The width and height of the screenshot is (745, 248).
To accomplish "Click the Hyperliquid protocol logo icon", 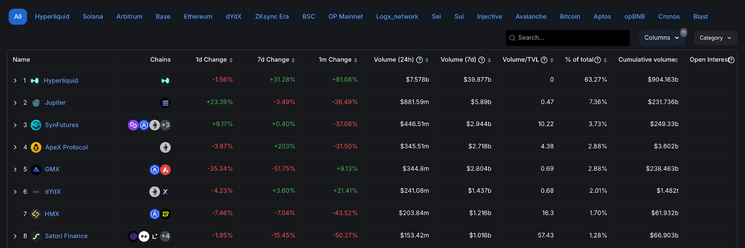I will pyautogui.click(x=34, y=81).
